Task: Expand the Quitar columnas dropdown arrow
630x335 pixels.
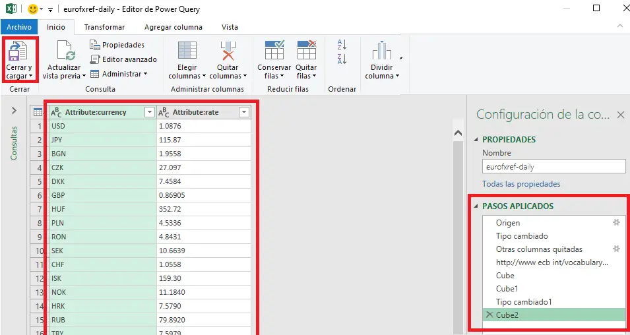Action: pyautogui.click(x=245, y=76)
